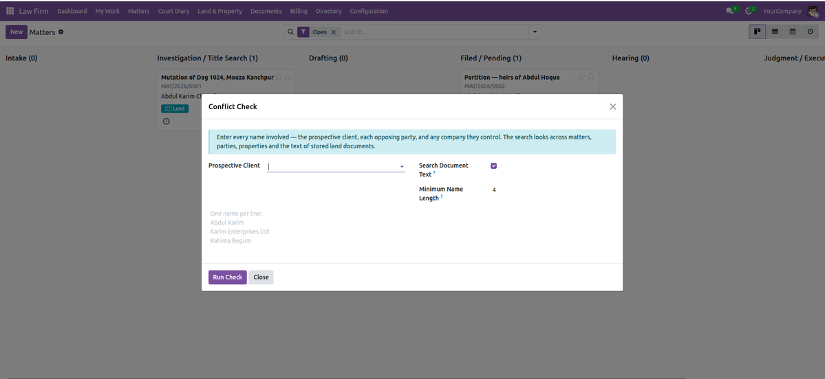Open the search options dropdown arrow
Screen dimensions: 825x379
coord(535,32)
